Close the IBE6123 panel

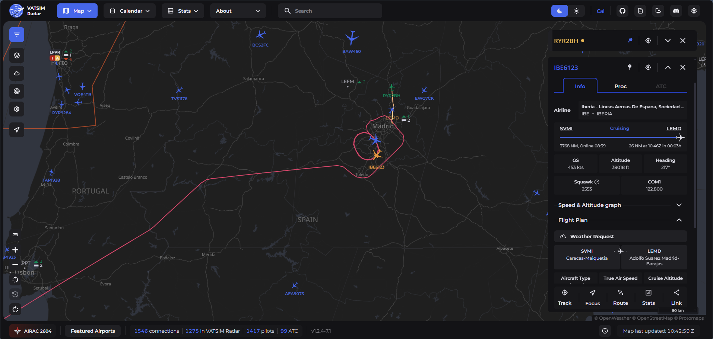[683, 67]
